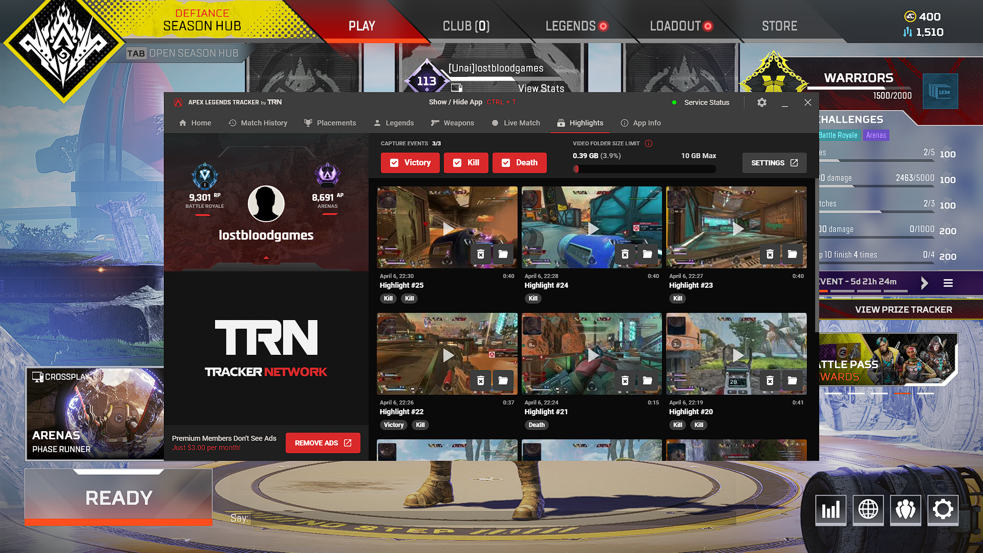Open folder for Highlight #23
This screenshot has width=983, height=553.
click(793, 254)
